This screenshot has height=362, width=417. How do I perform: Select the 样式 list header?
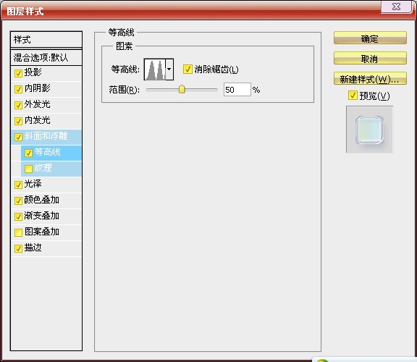pos(46,40)
